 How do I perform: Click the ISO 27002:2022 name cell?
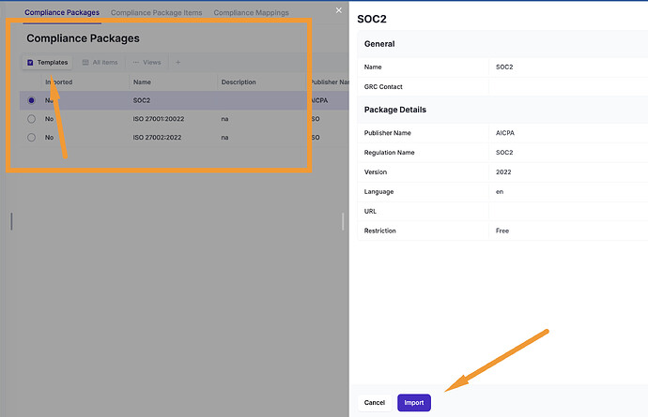(x=158, y=138)
